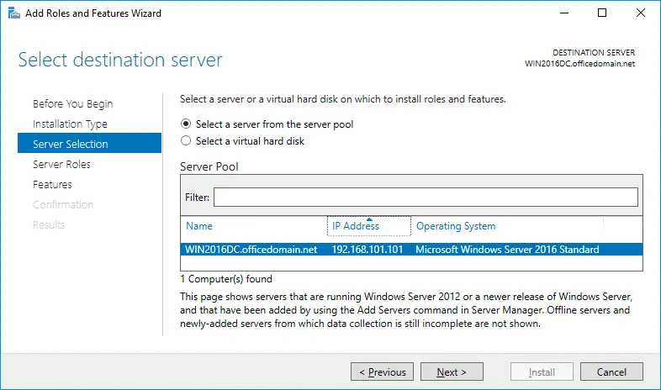Choose the virtual hard disk option

[x=187, y=141]
